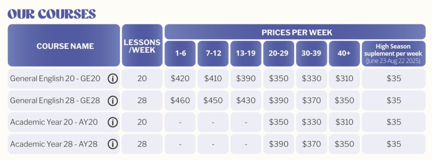
Task: Click the Course Name header cell
Action: point(64,45)
